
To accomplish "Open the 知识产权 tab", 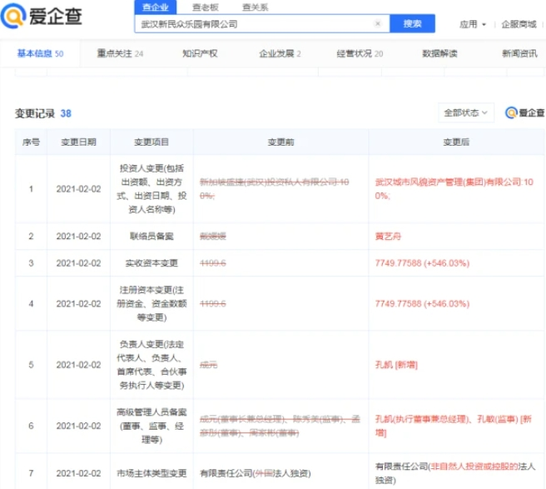I will pos(200,53).
